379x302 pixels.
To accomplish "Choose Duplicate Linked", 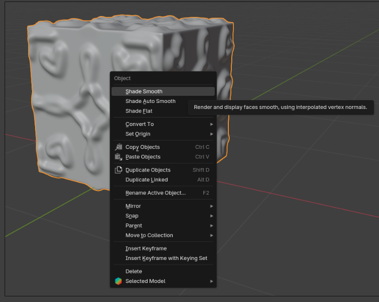I will [x=147, y=180].
